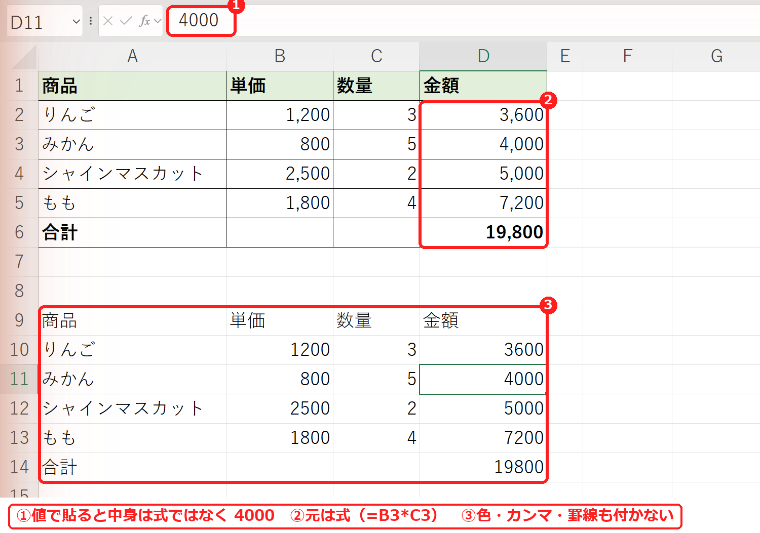Screen dimensions: 760x533
Task: Select row 11 header
Action: point(19,379)
